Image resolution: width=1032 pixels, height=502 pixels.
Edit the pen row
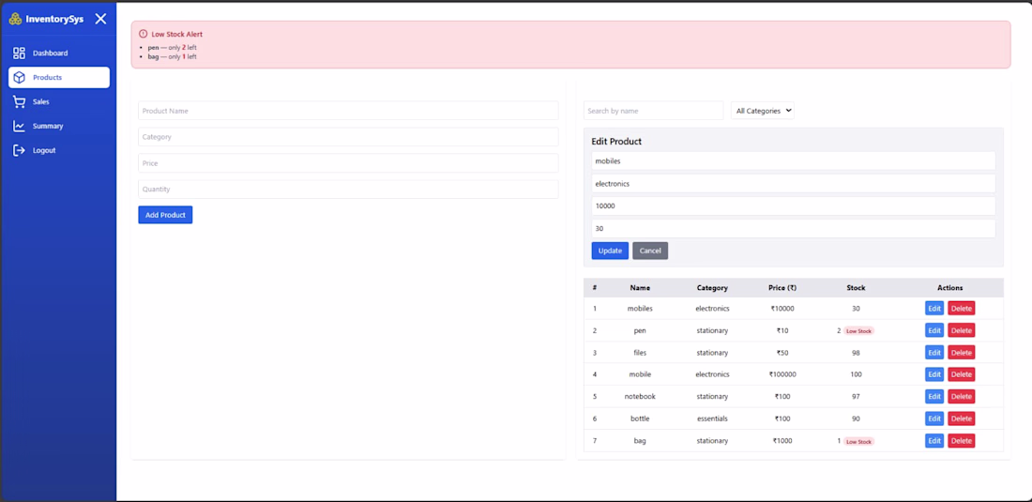tap(934, 330)
